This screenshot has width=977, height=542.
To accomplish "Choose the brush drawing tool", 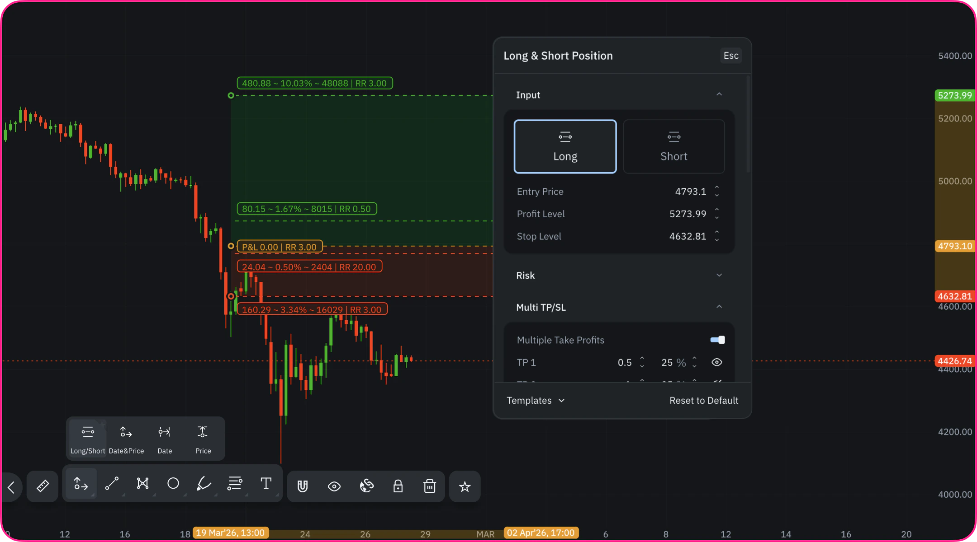I will [204, 484].
